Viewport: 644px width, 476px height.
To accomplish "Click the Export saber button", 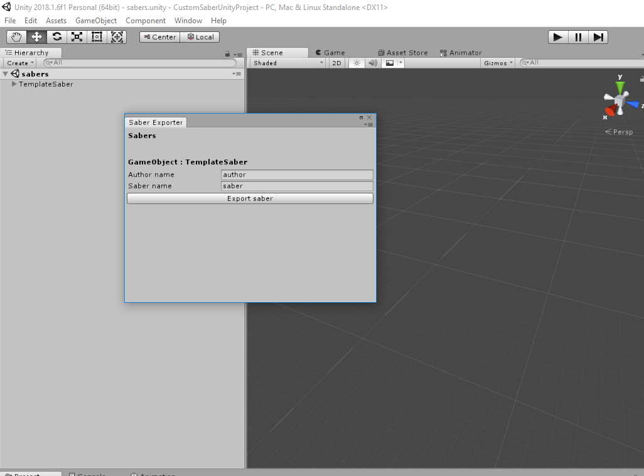I will tap(250, 198).
